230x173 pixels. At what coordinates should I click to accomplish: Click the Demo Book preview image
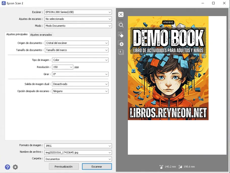point(168,68)
